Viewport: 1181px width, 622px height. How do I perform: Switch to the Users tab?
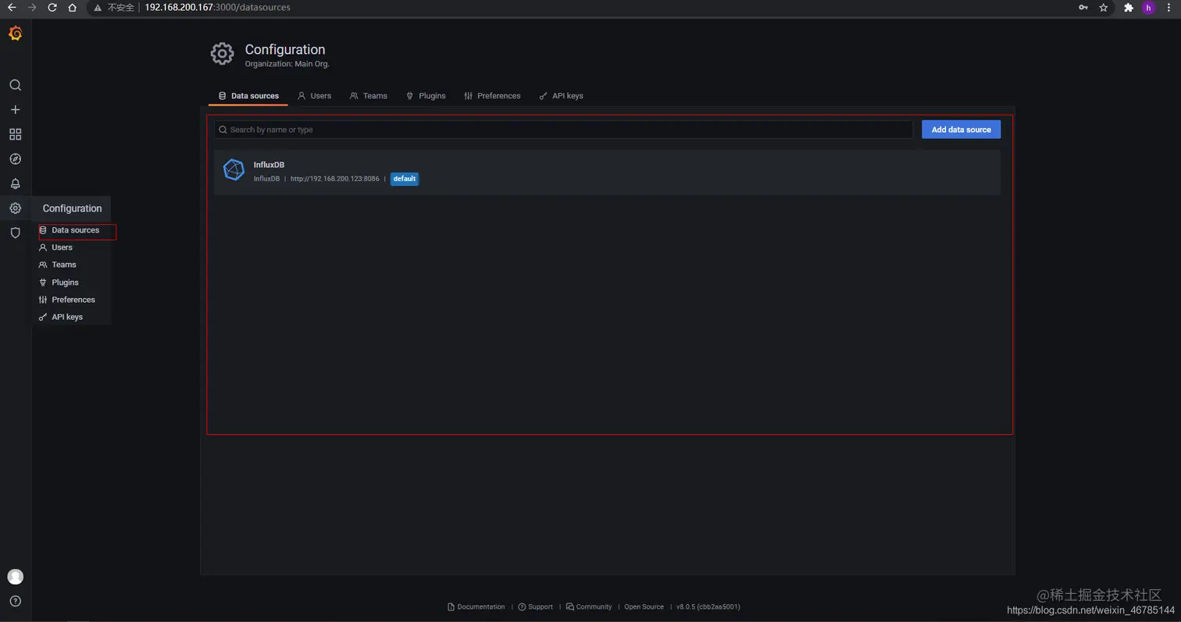tap(314, 96)
